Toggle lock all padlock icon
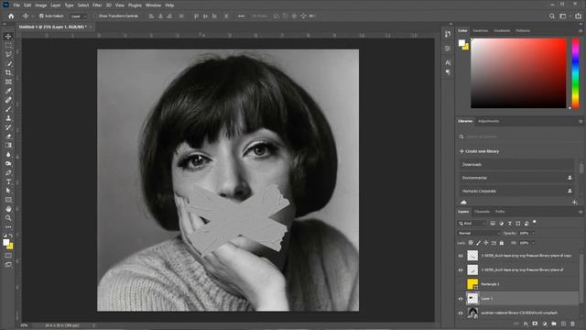This screenshot has width=586, height=330. pyautogui.click(x=502, y=243)
